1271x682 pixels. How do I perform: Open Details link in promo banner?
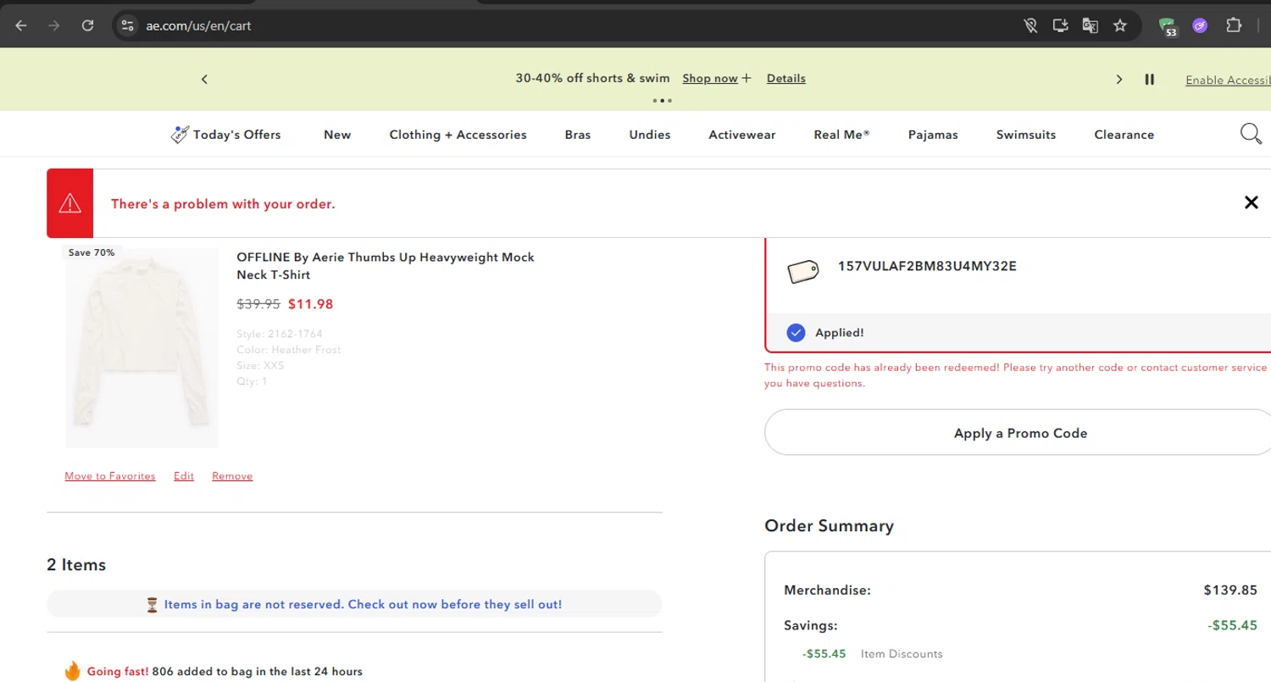coord(786,78)
